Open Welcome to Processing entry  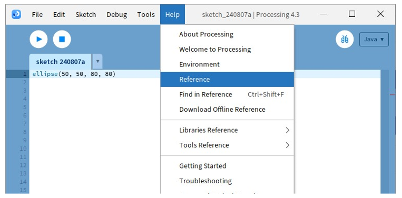click(x=227, y=49)
